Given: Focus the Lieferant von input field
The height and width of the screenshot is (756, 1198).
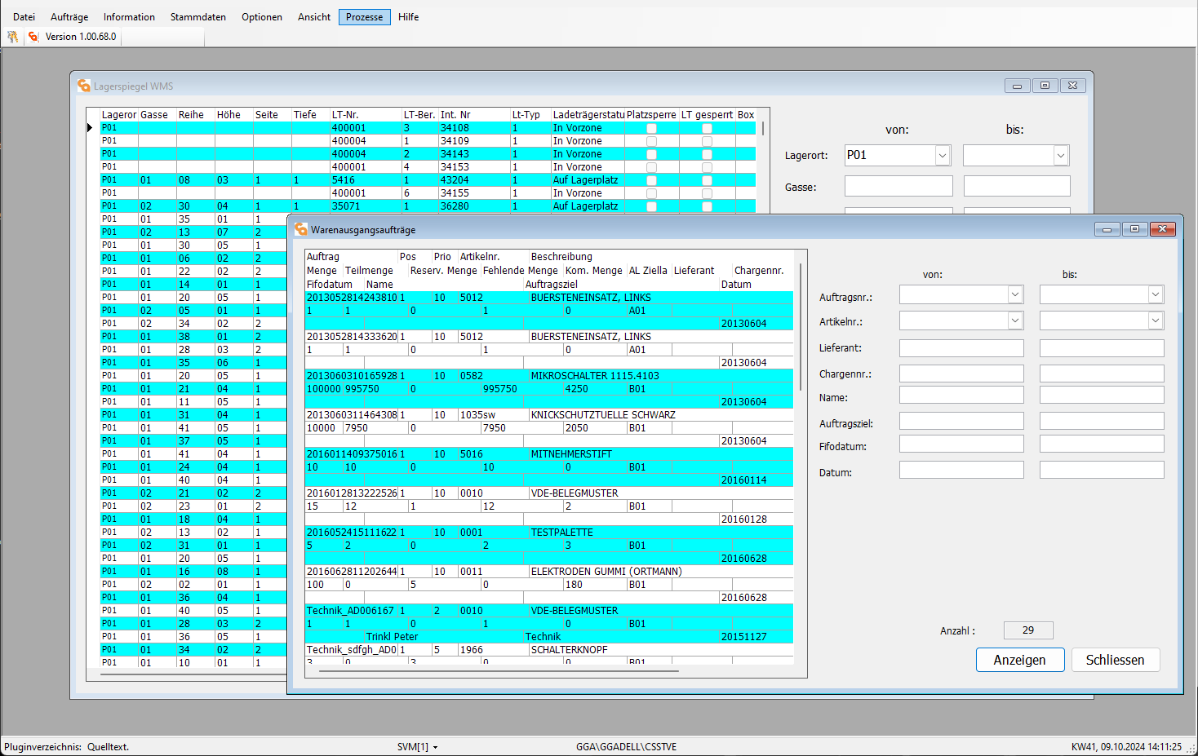Looking at the screenshot, I should (x=961, y=348).
